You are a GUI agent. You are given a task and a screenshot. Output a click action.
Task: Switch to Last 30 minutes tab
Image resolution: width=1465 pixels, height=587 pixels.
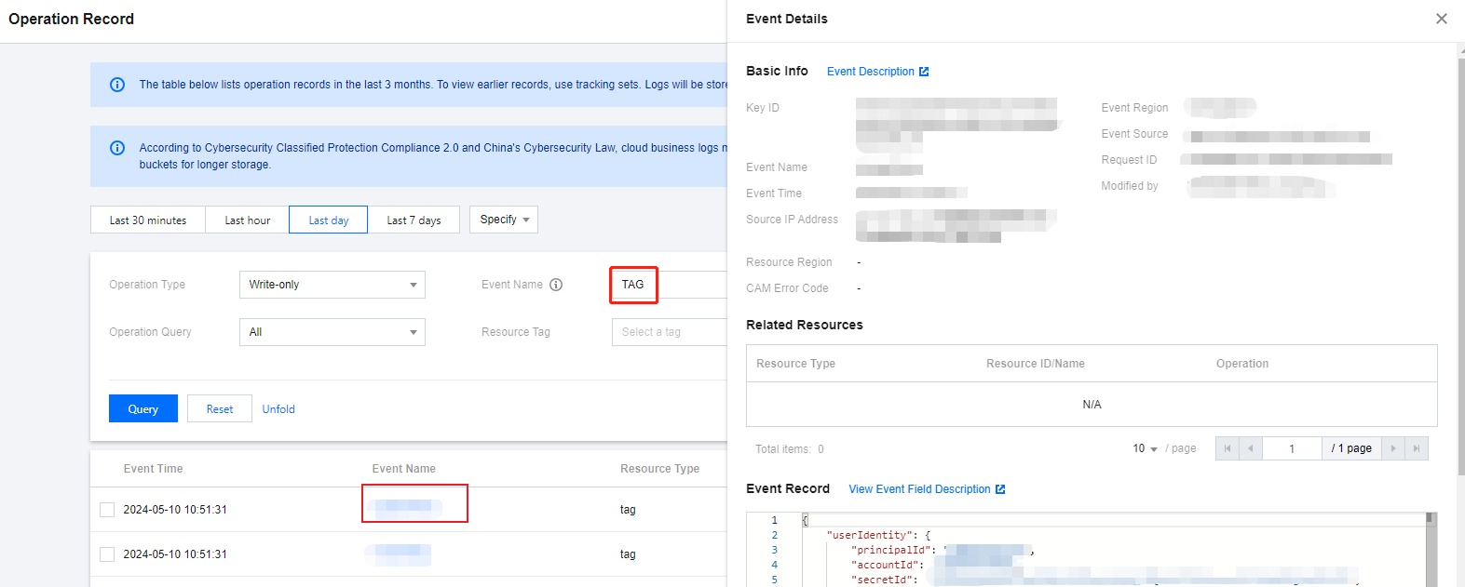(x=148, y=220)
